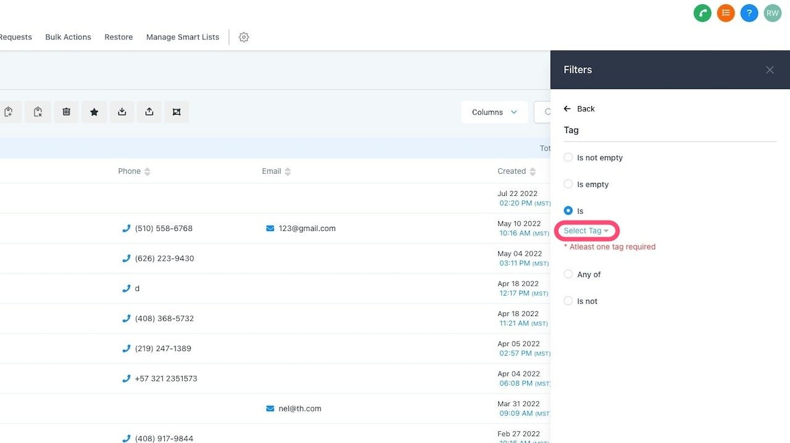
Task: Open the settings gear beside Manage Smart Lists
Action: pyautogui.click(x=244, y=37)
